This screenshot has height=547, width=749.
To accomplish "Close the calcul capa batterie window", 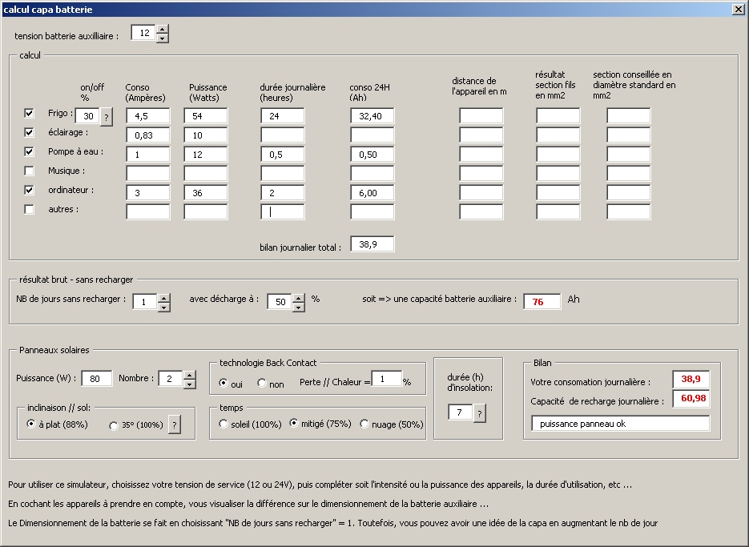I will click(x=739, y=9).
